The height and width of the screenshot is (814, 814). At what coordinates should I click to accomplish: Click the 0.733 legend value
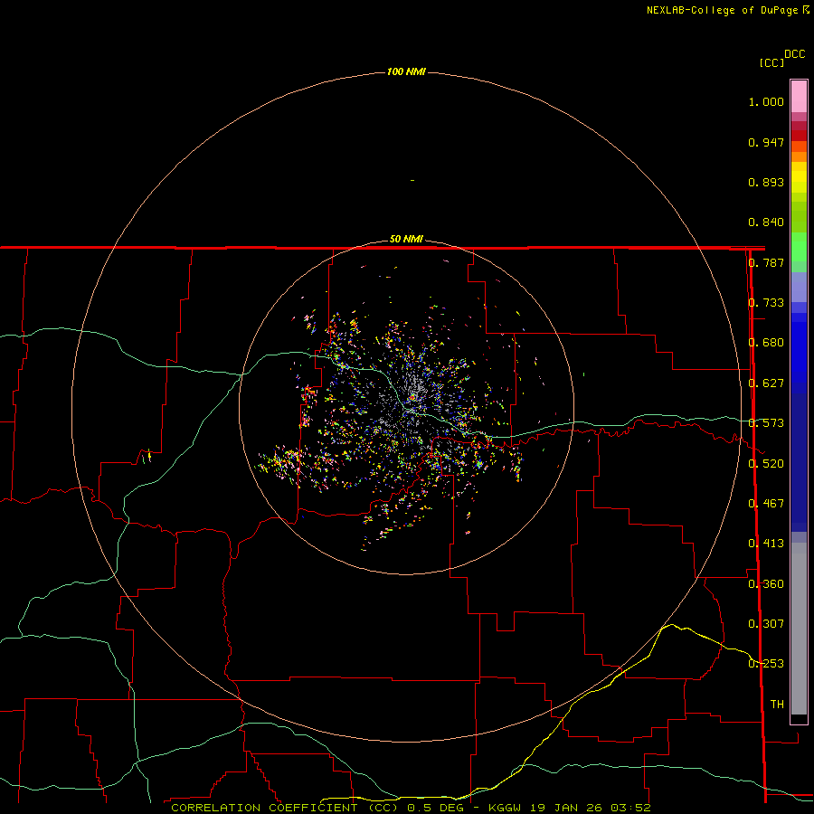coord(766,303)
